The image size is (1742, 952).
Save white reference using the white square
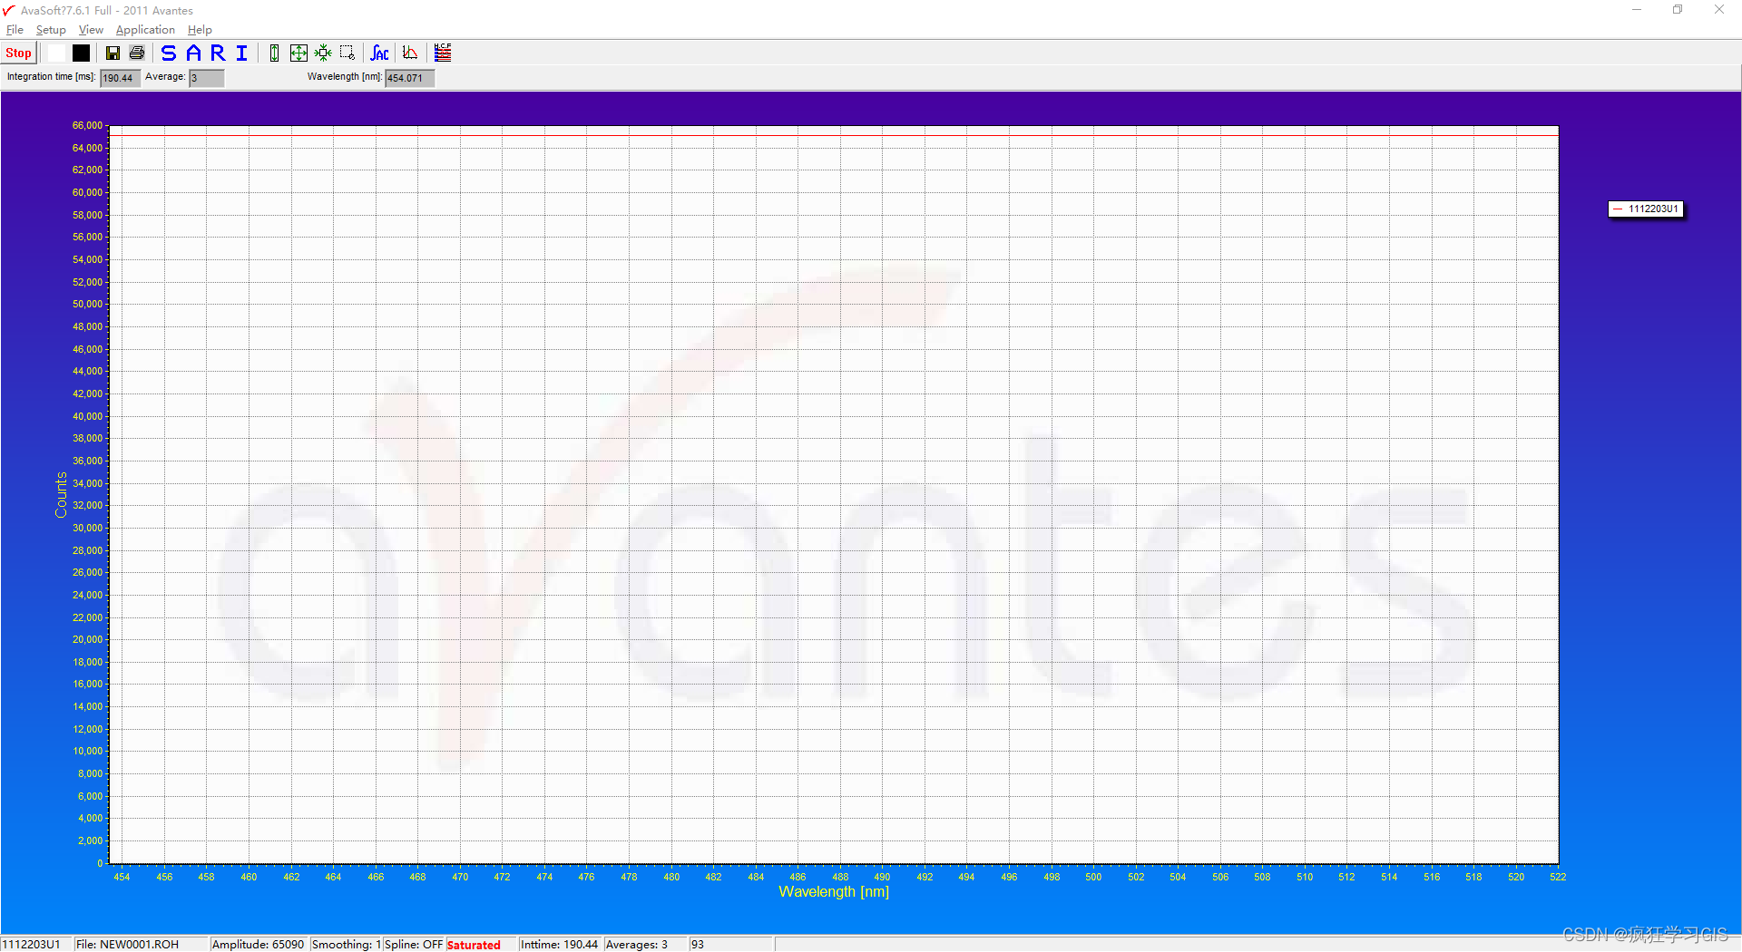tap(57, 53)
